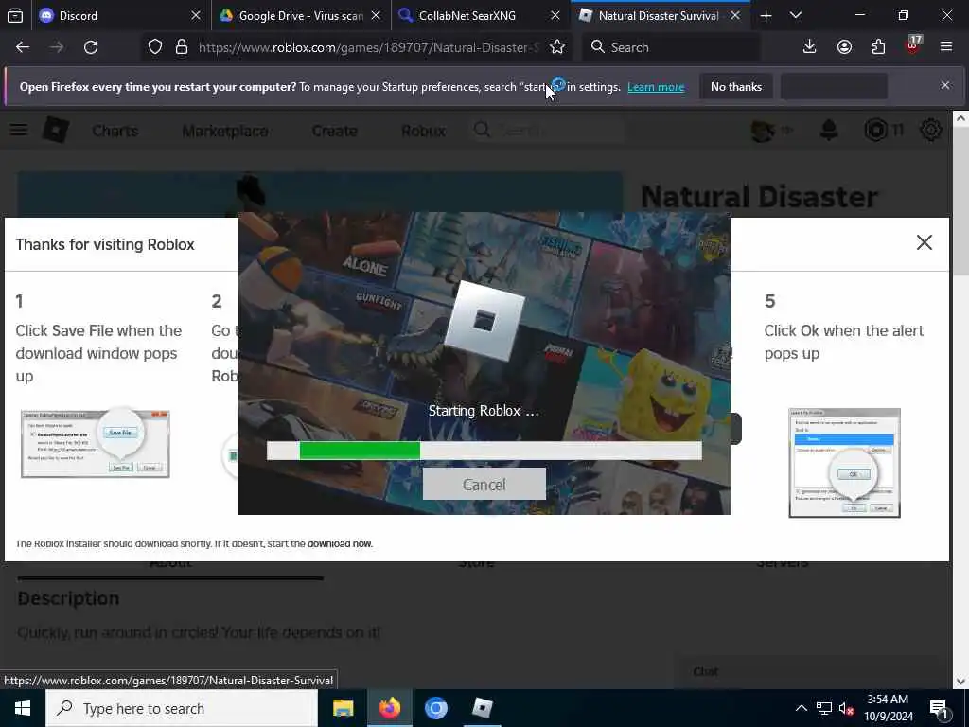Open the Windows Start menu
Viewport: 969px width, 727px height.
pos(23,708)
